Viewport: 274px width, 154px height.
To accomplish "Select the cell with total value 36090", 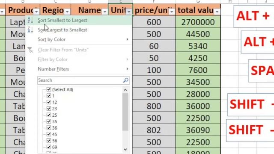I will [x=198, y=130].
